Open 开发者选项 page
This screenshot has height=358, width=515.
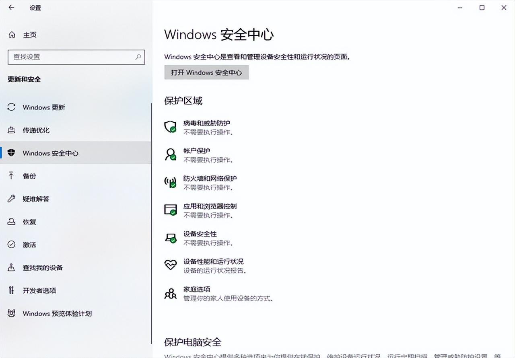[x=76, y=290]
